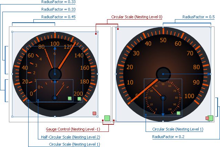220x147 pixels.
Task: Click the bottom-right resize handle of the left gauge
Action: (x=97, y=116)
